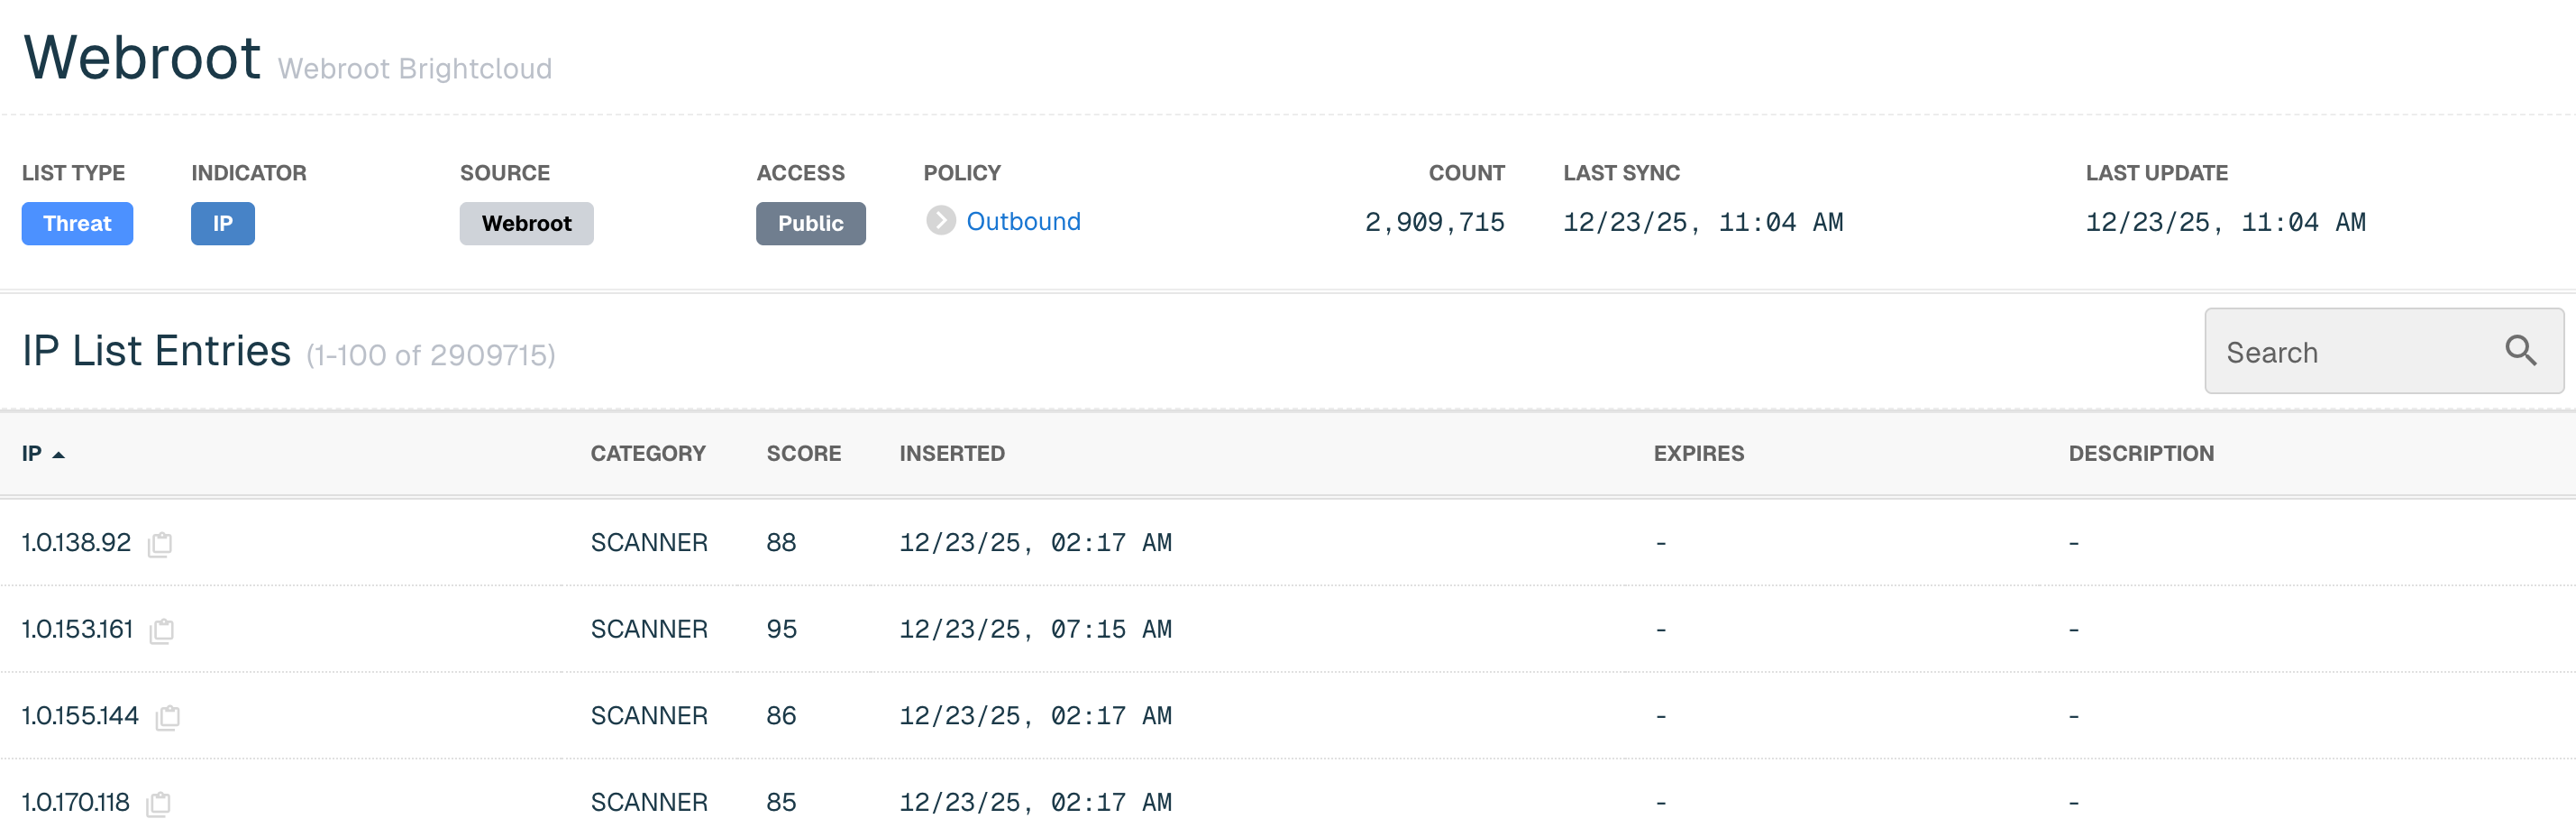Copy IP address 1.0.170.118

click(159, 804)
